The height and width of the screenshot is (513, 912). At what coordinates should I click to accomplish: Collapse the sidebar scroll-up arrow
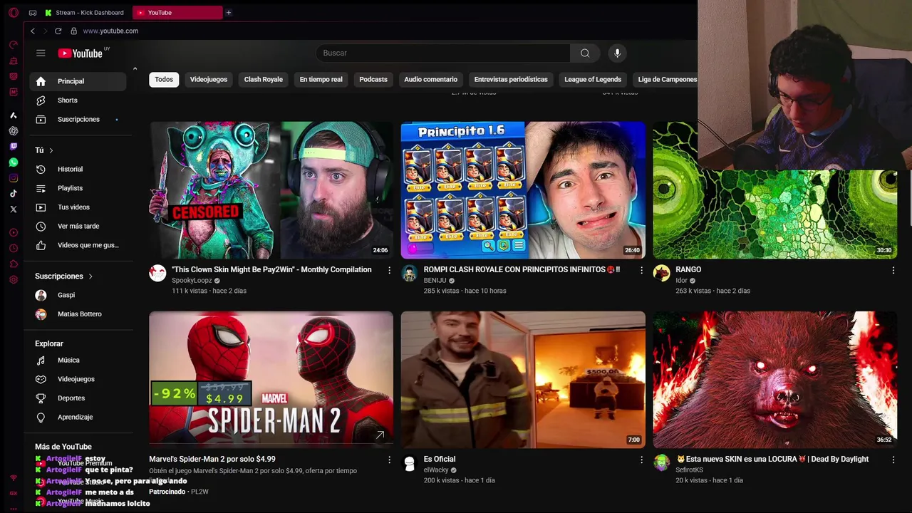click(135, 68)
